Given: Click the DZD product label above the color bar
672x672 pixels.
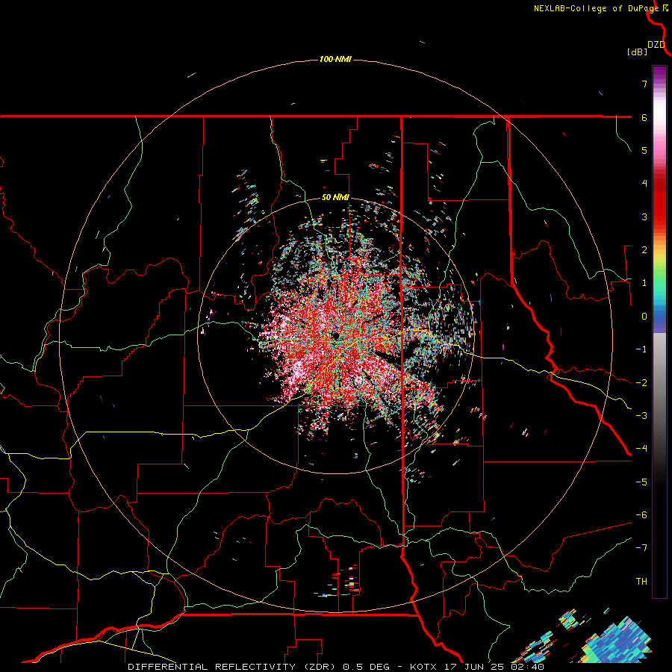Looking at the screenshot, I should tap(656, 45).
